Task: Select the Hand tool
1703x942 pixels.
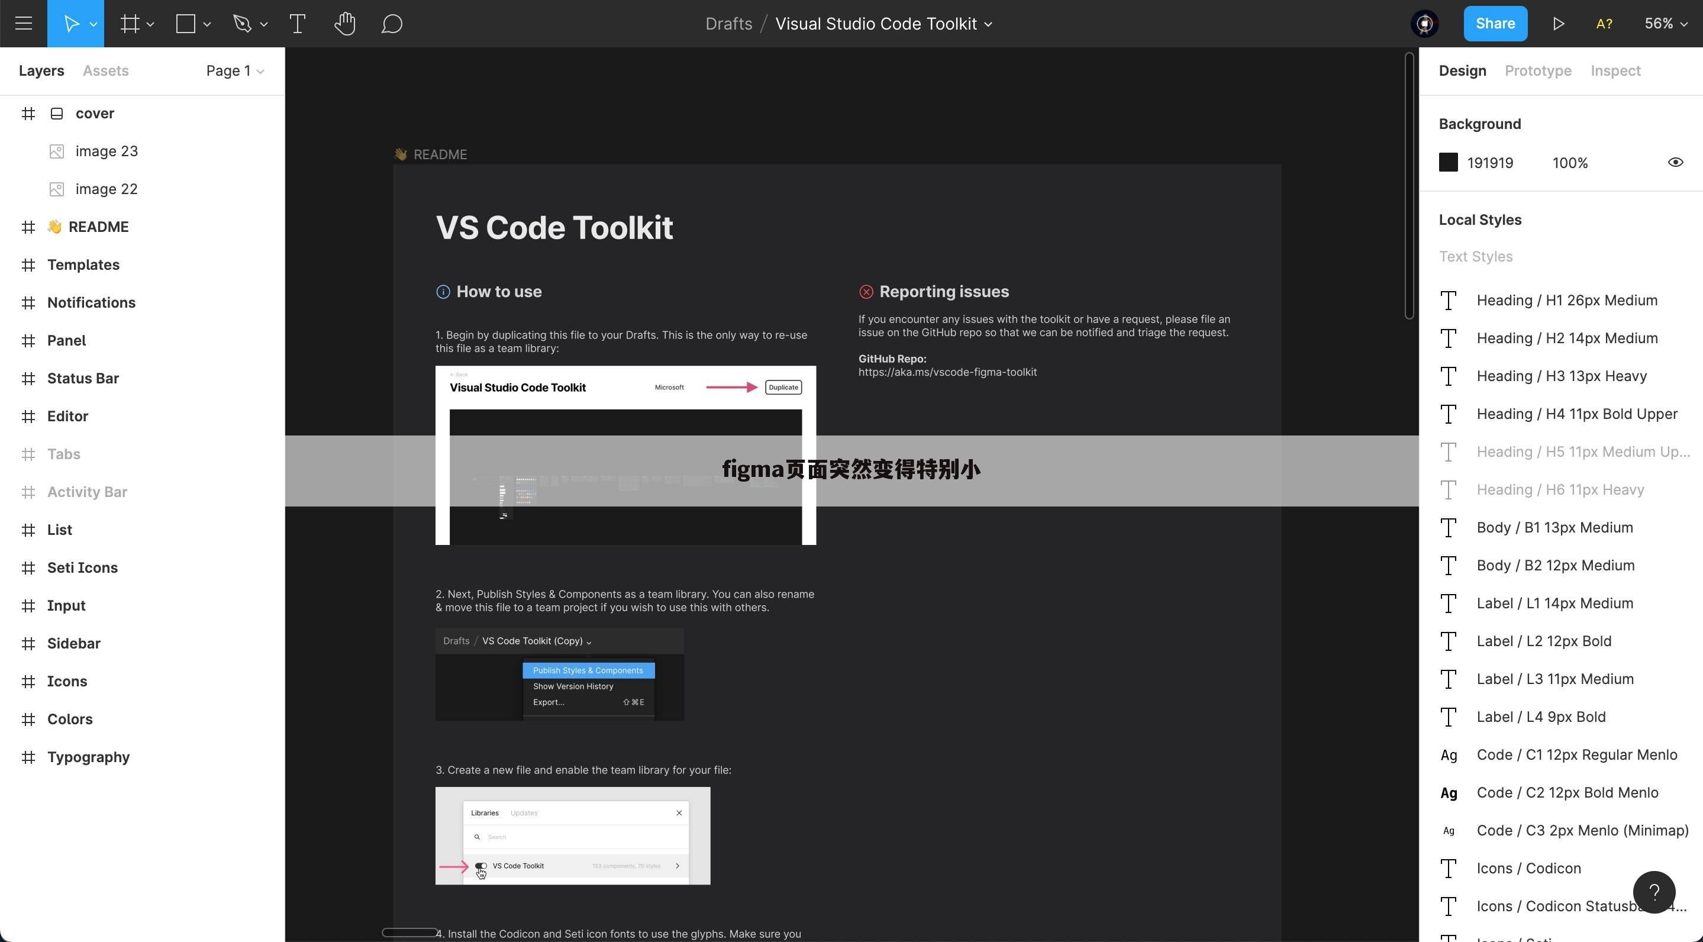Action: point(344,24)
